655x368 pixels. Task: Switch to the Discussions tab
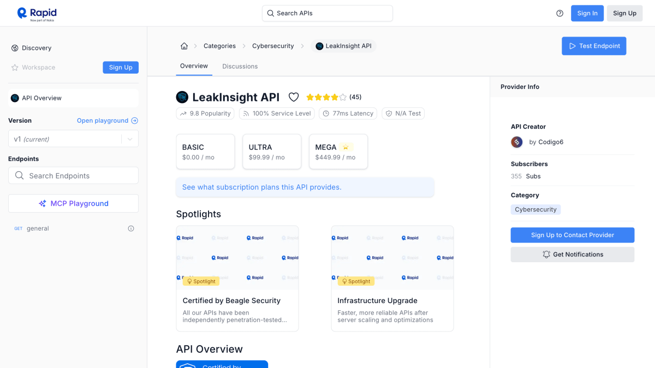pos(240,67)
